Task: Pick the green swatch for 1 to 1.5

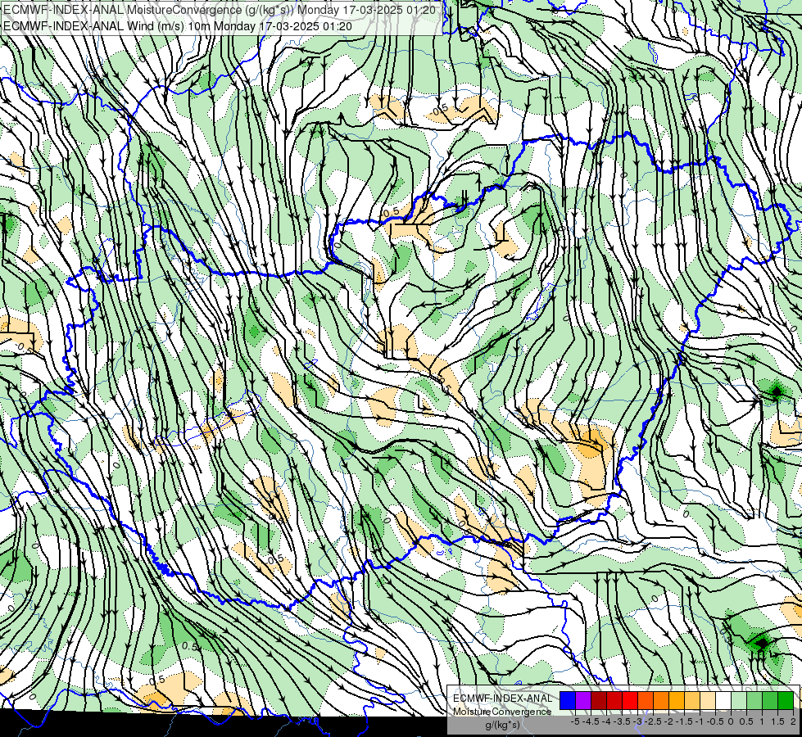Action: click(770, 701)
